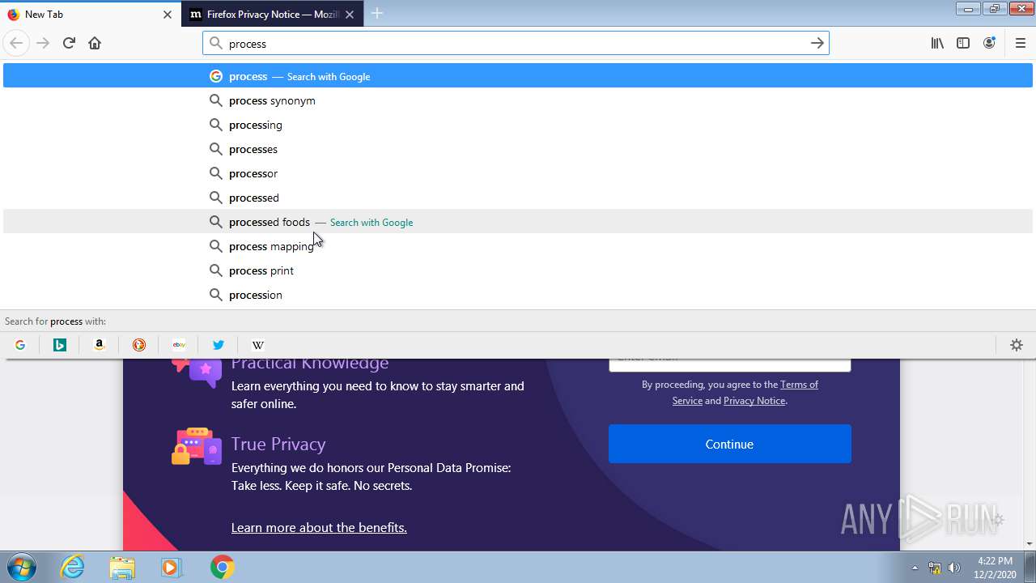
Task: Choose the 'process mapping' suggestion
Action: 518,246
